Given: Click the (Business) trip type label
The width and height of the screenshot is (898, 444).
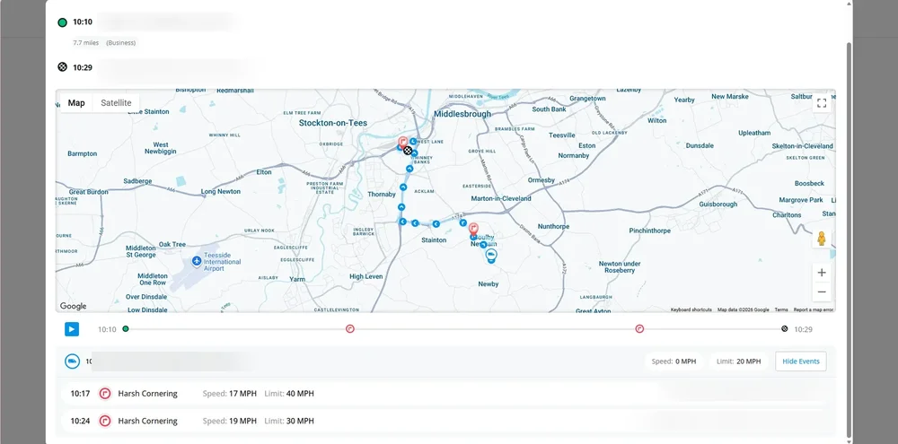Looking at the screenshot, I should 121,43.
